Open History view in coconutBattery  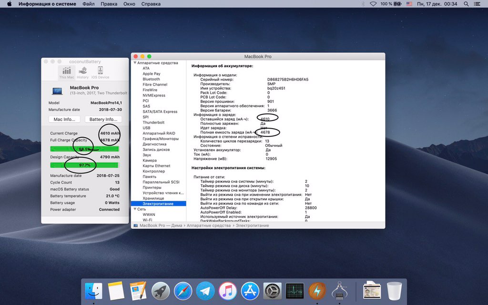tap(83, 73)
